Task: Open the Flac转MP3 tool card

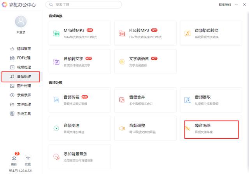Action: point(145,33)
